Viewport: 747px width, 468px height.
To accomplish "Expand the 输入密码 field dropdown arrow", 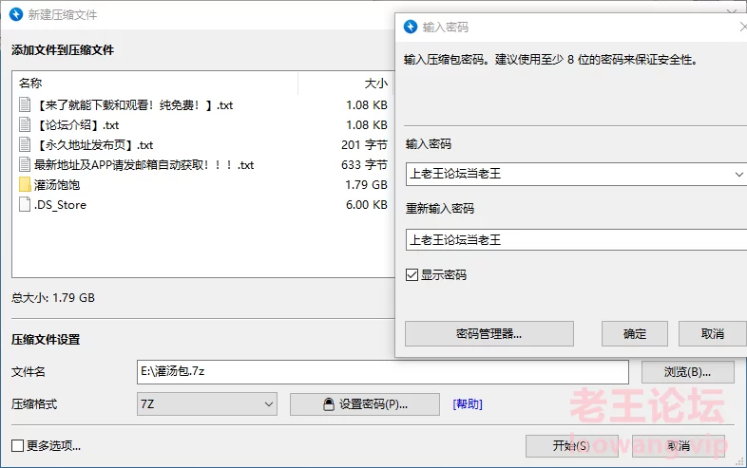I will coord(738,175).
